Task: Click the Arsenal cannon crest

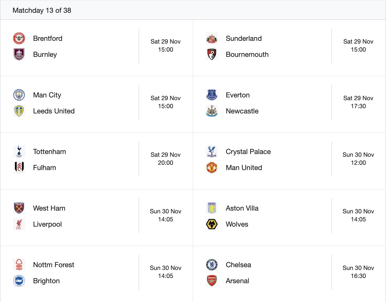Action: 212,281
